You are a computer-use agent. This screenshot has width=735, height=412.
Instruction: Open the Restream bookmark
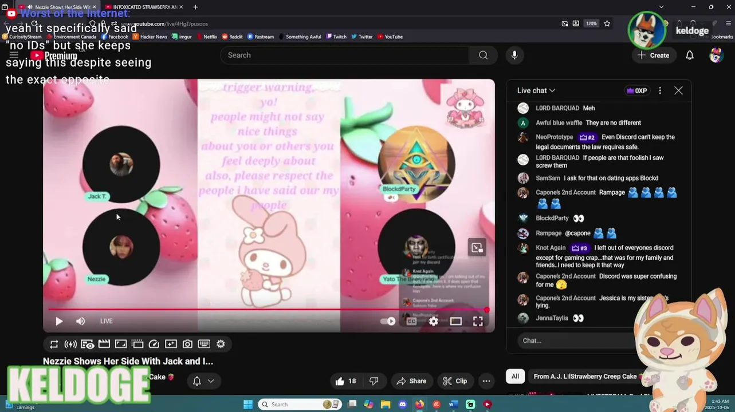point(261,37)
